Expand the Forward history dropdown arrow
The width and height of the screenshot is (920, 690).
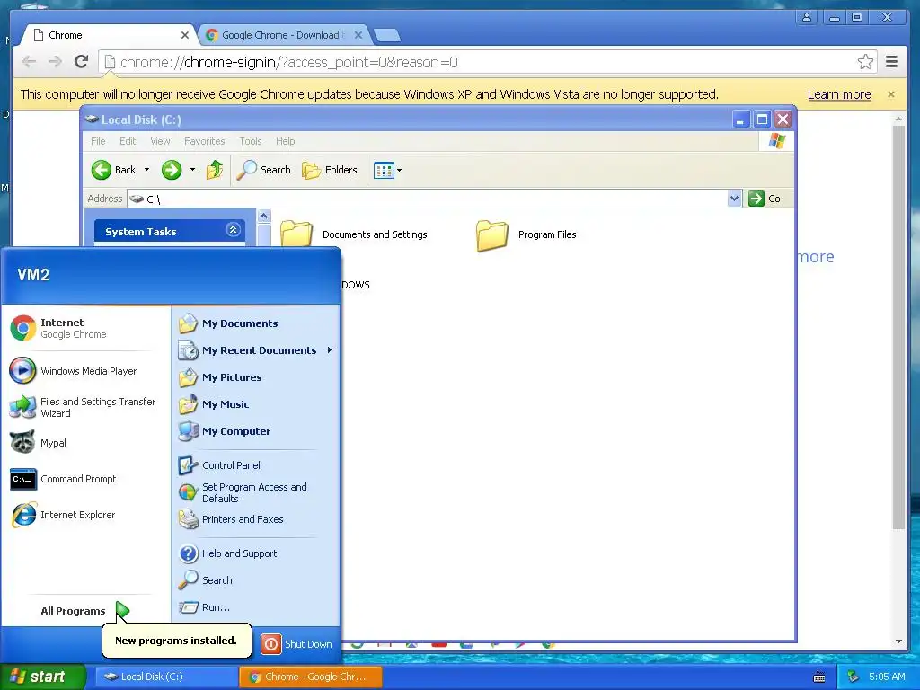pos(192,170)
